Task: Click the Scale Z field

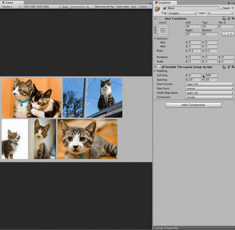Action: [228, 61]
